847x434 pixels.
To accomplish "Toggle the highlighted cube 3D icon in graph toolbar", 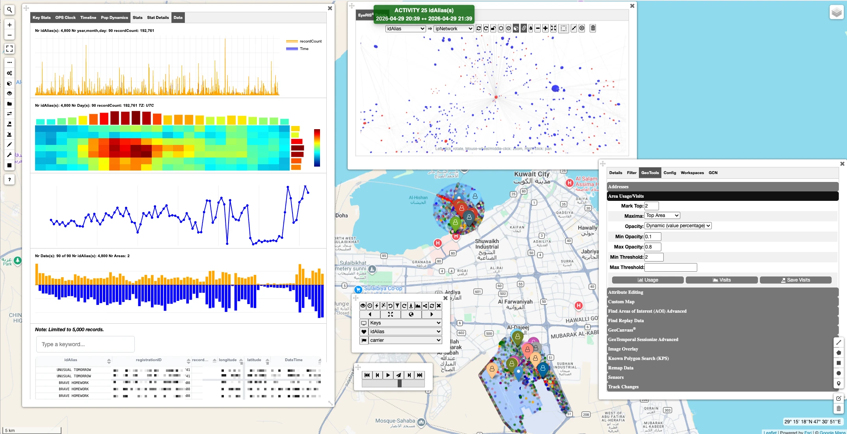I will (x=516, y=28).
